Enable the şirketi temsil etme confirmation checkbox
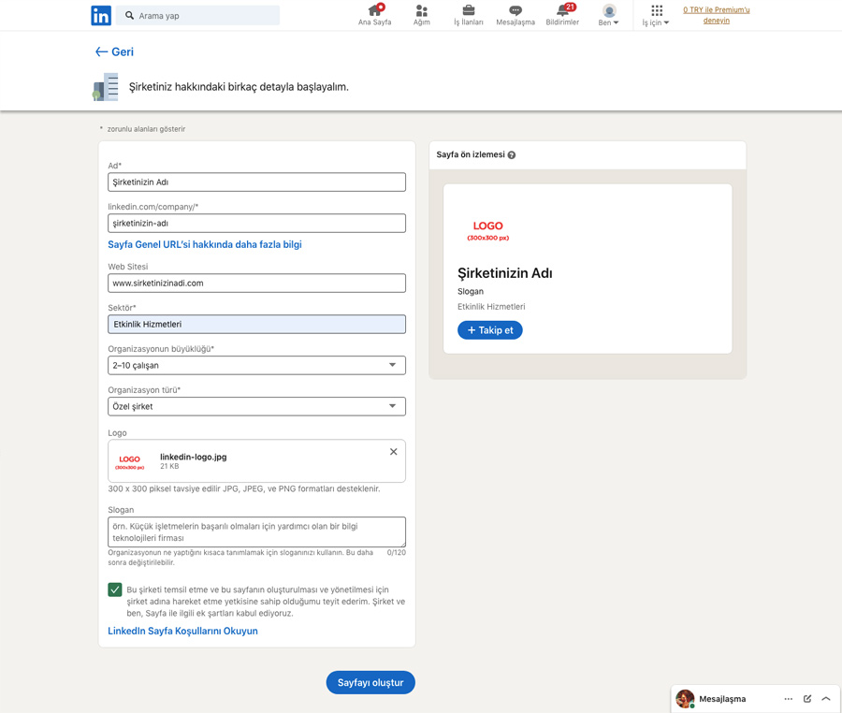Screen dimensions: 842x713 click(x=115, y=589)
